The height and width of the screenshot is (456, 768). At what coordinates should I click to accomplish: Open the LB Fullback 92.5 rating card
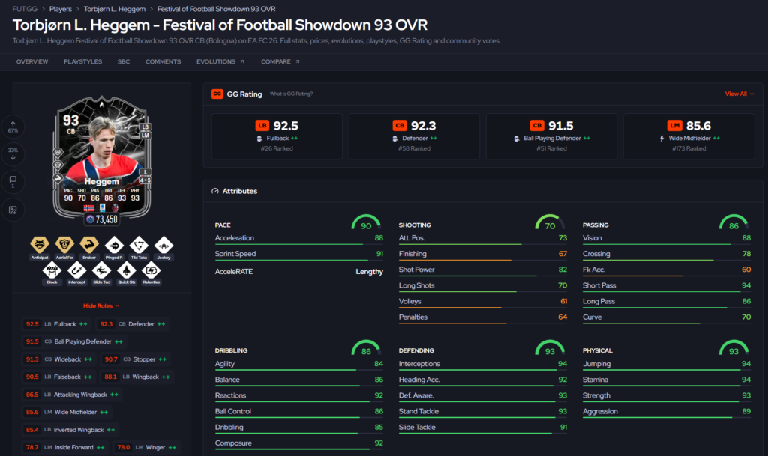(x=277, y=136)
